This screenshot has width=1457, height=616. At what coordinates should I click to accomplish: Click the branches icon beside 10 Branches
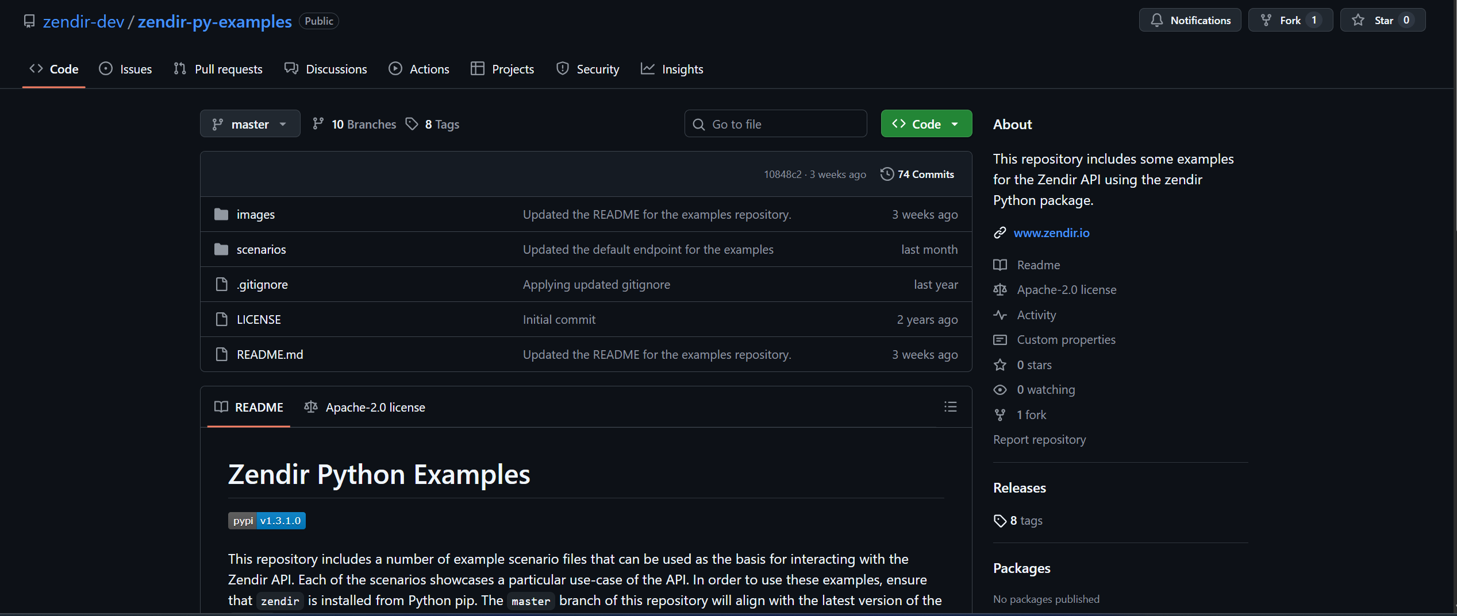[318, 124]
